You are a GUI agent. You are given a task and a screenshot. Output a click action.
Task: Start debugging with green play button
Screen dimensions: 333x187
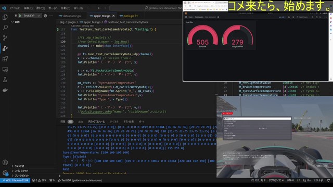pos(20,16)
